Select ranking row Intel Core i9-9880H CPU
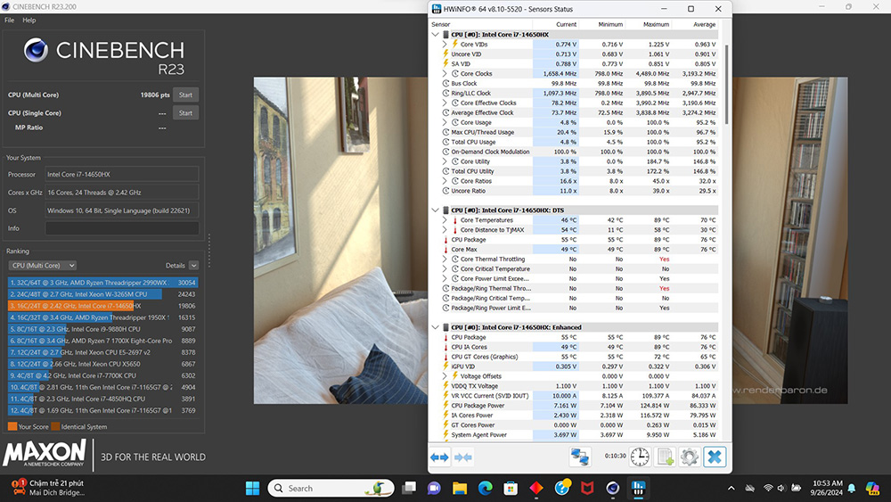The height and width of the screenshot is (502, 891). [x=102, y=329]
